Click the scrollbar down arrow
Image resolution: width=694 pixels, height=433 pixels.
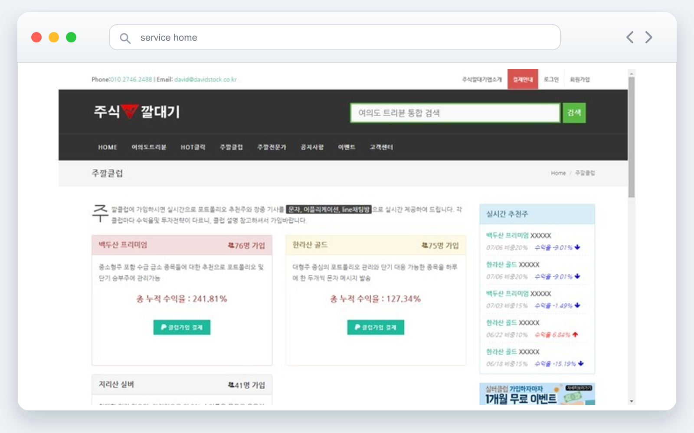coord(632,401)
